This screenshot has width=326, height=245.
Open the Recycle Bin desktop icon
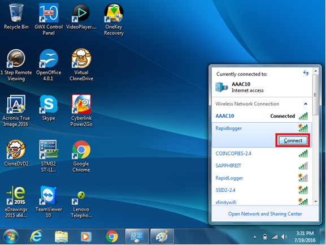point(16,16)
